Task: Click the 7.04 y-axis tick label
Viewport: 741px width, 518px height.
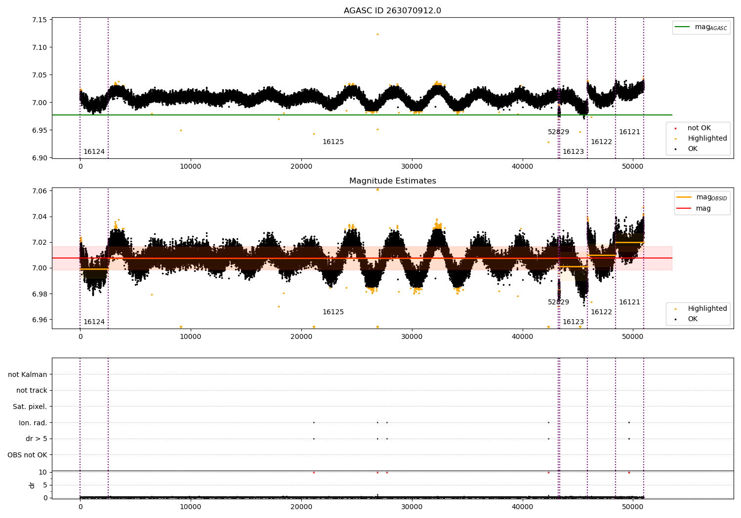Action: [39, 217]
